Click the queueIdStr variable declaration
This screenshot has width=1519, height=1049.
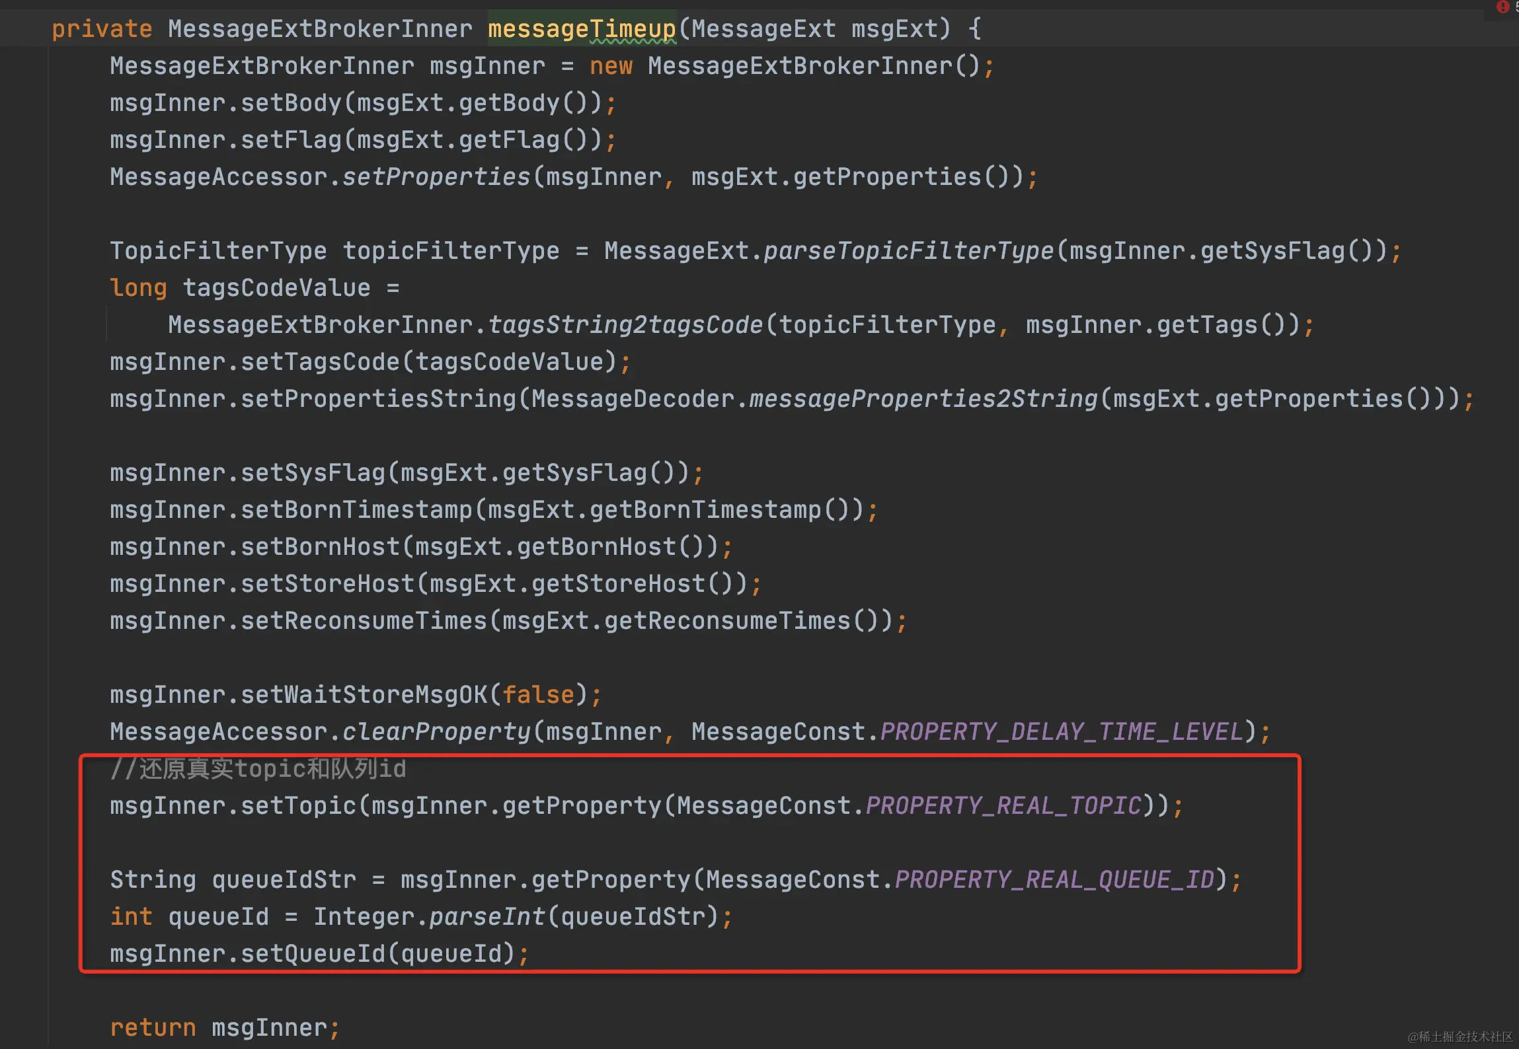[x=284, y=880]
